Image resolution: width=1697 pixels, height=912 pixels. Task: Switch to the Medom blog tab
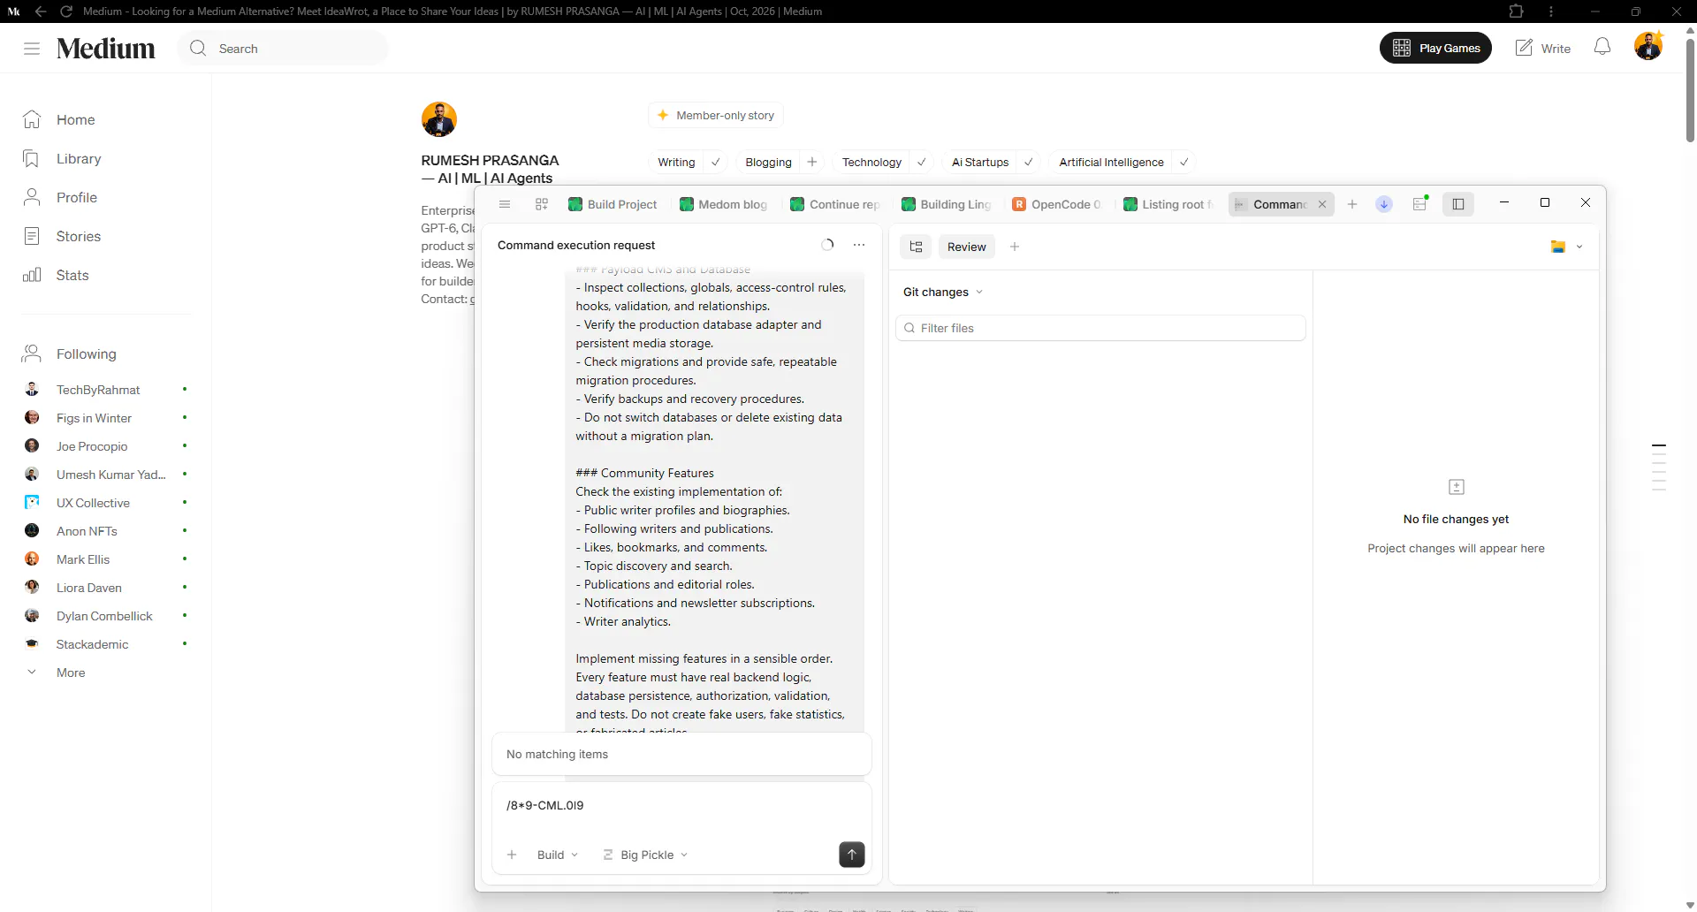click(x=725, y=204)
